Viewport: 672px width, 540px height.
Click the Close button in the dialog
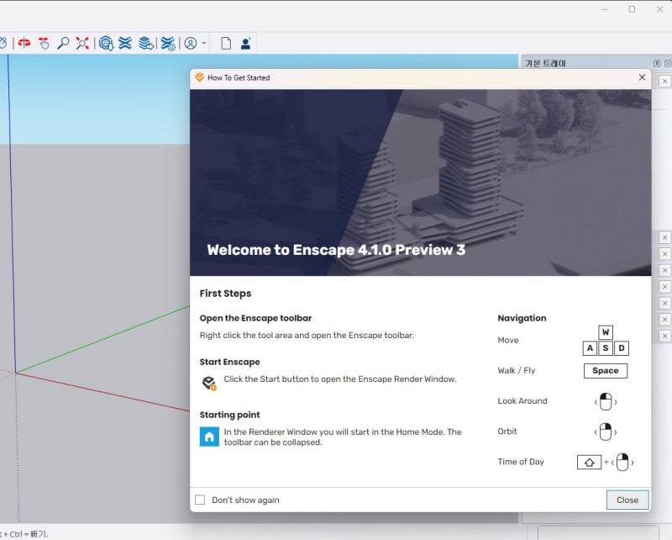(x=627, y=500)
